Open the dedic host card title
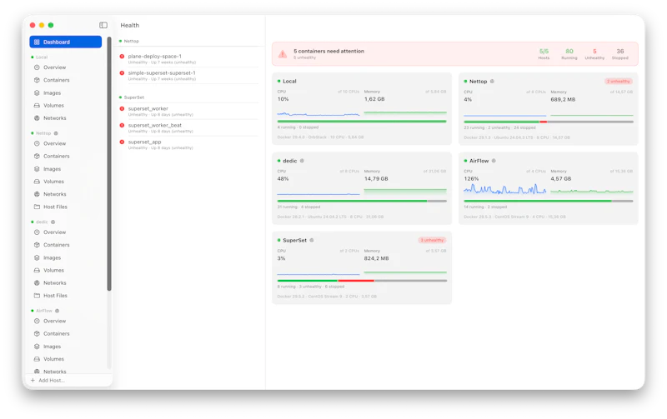The height and width of the screenshot is (419, 667). click(289, 161)
